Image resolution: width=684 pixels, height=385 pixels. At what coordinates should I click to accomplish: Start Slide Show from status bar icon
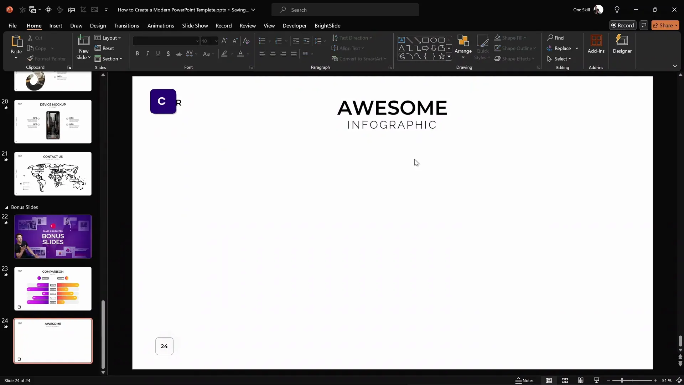(597, 380)
